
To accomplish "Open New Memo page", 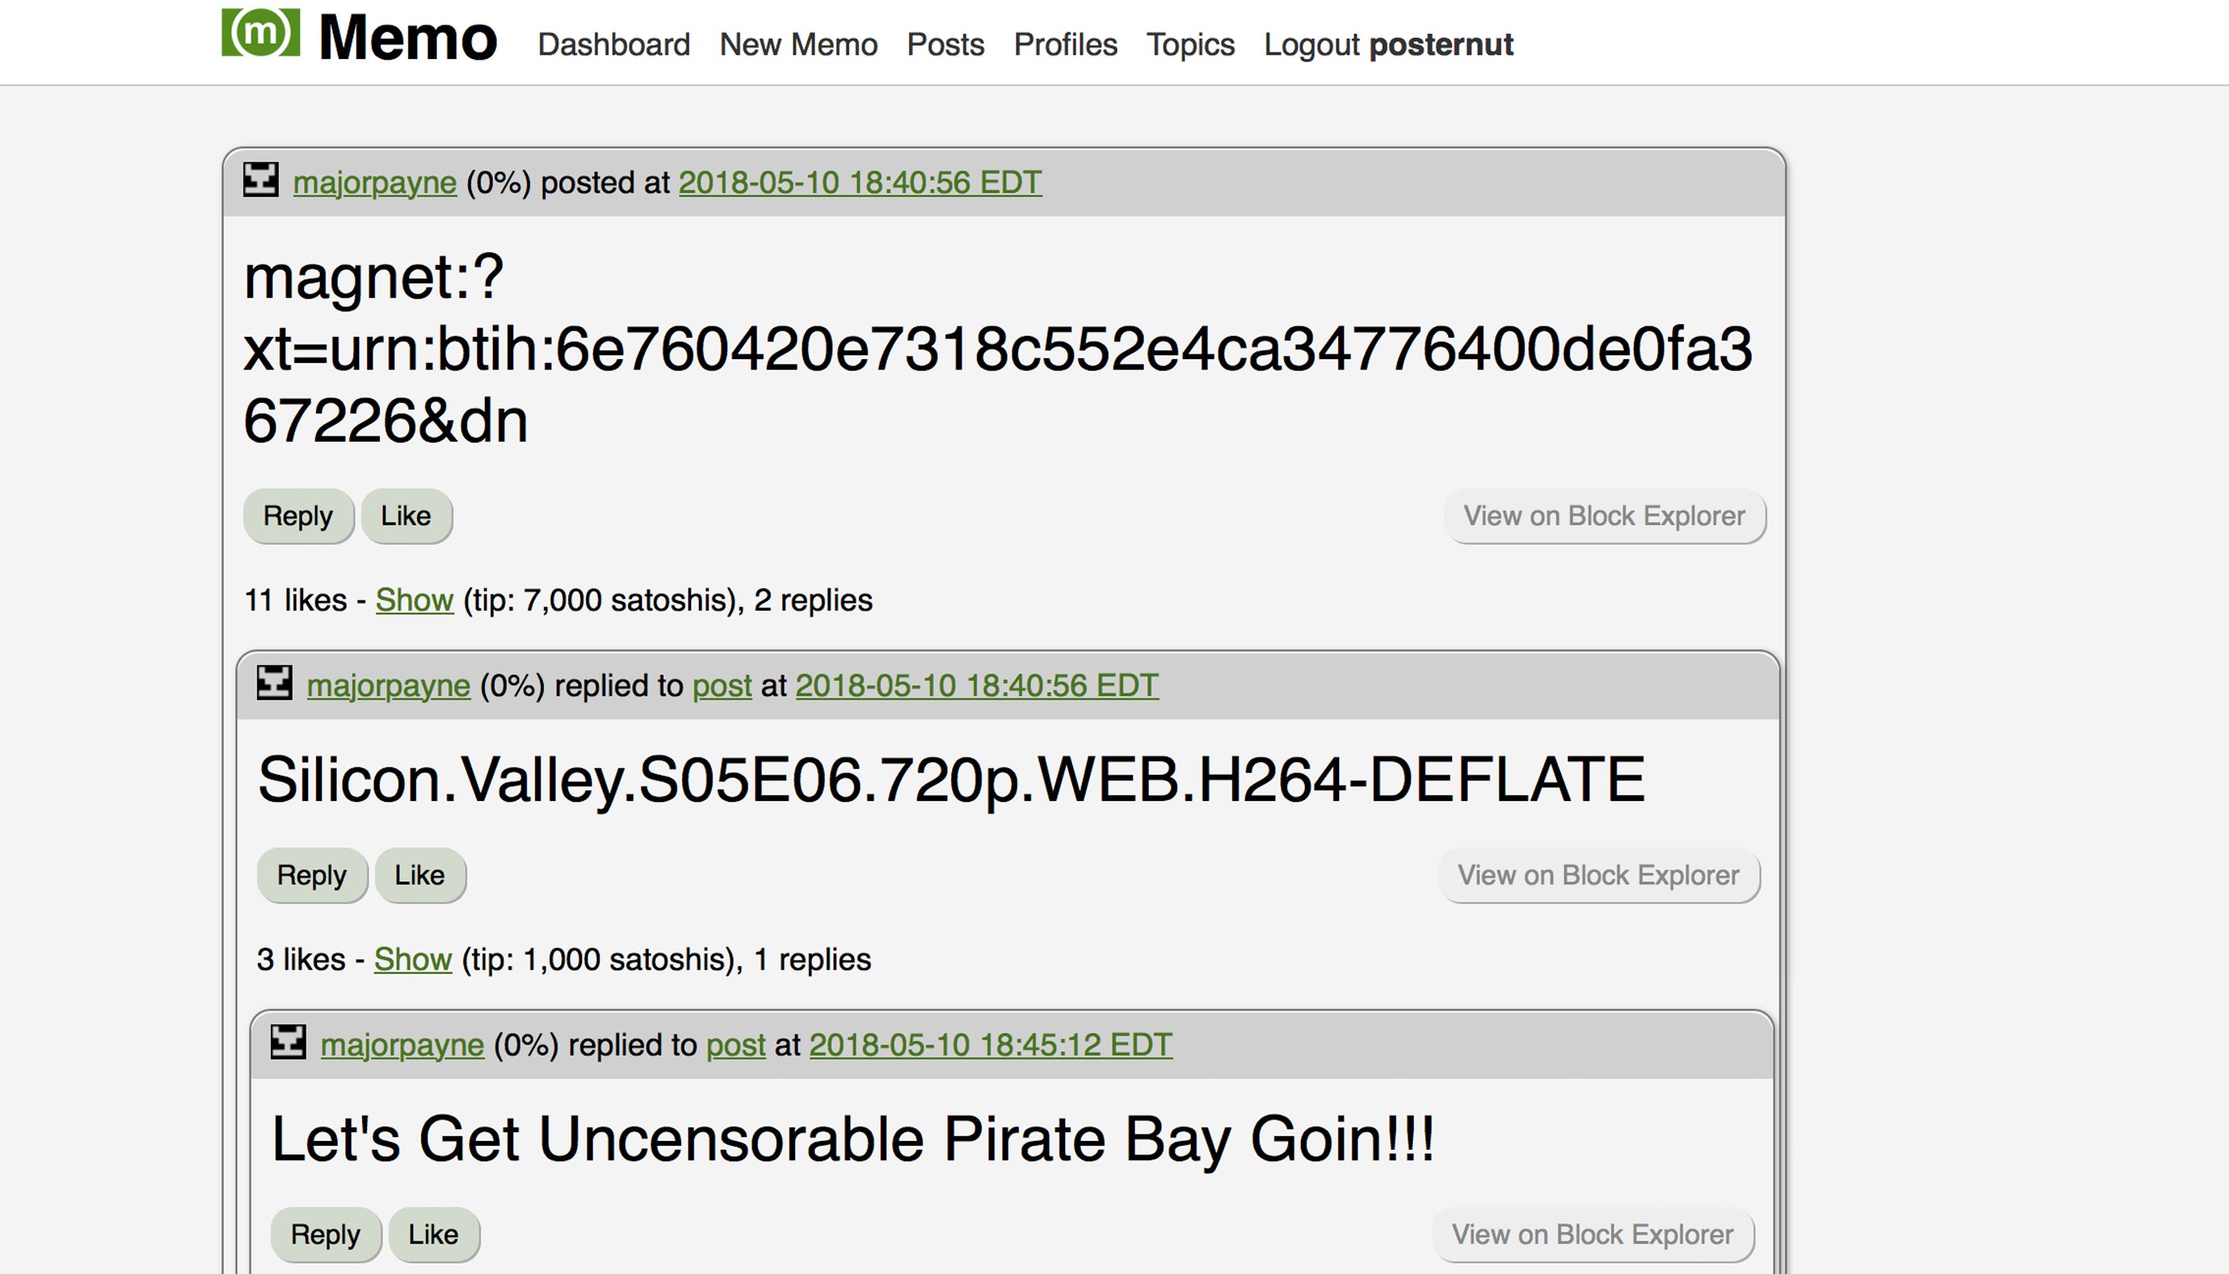I will coord(798,45).
